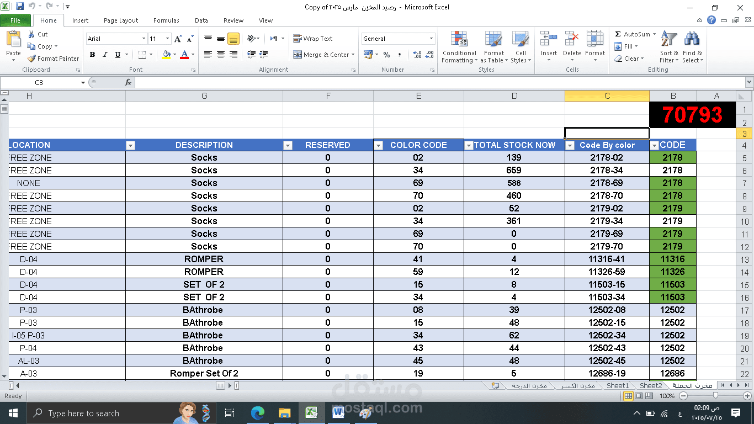Click the Zoom In plus button

(747, 396)
